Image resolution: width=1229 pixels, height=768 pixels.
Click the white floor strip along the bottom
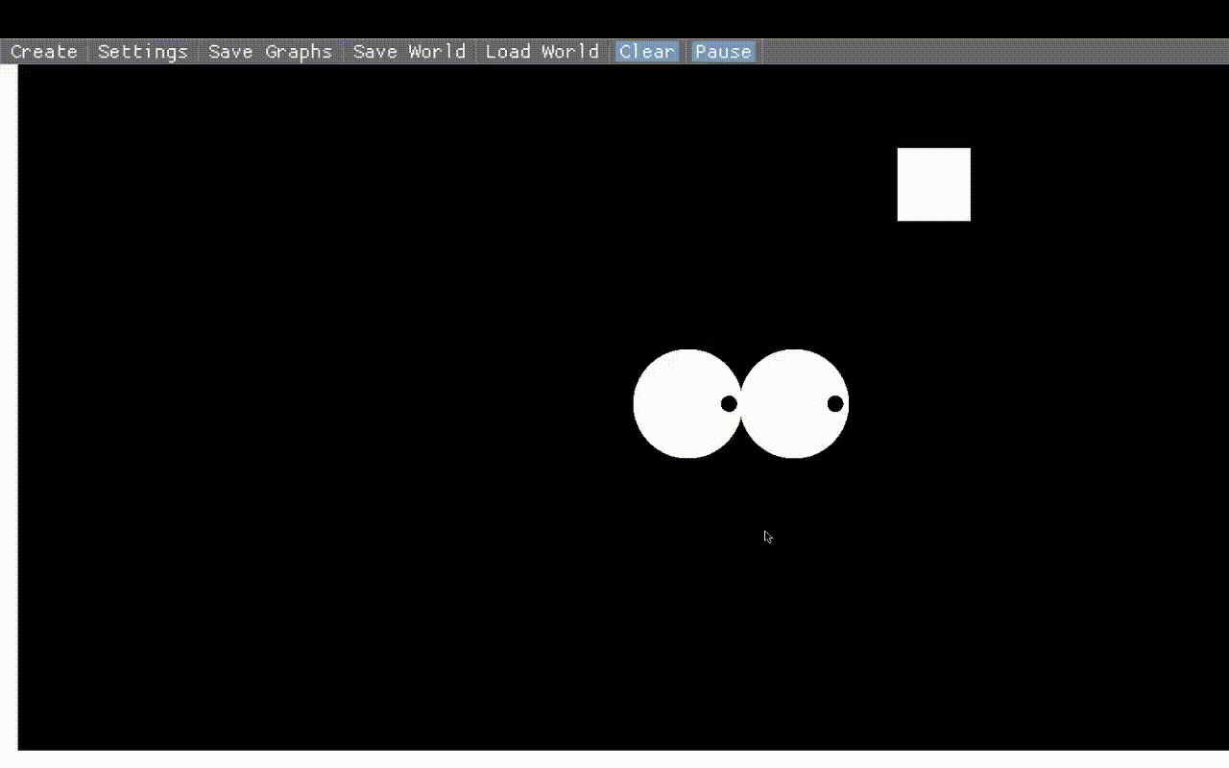(614, 758)
